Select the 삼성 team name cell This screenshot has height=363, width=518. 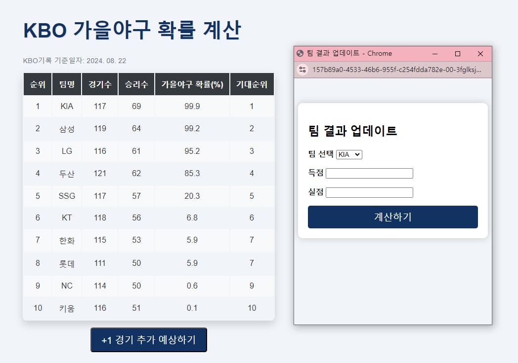[x=67, y=129]
